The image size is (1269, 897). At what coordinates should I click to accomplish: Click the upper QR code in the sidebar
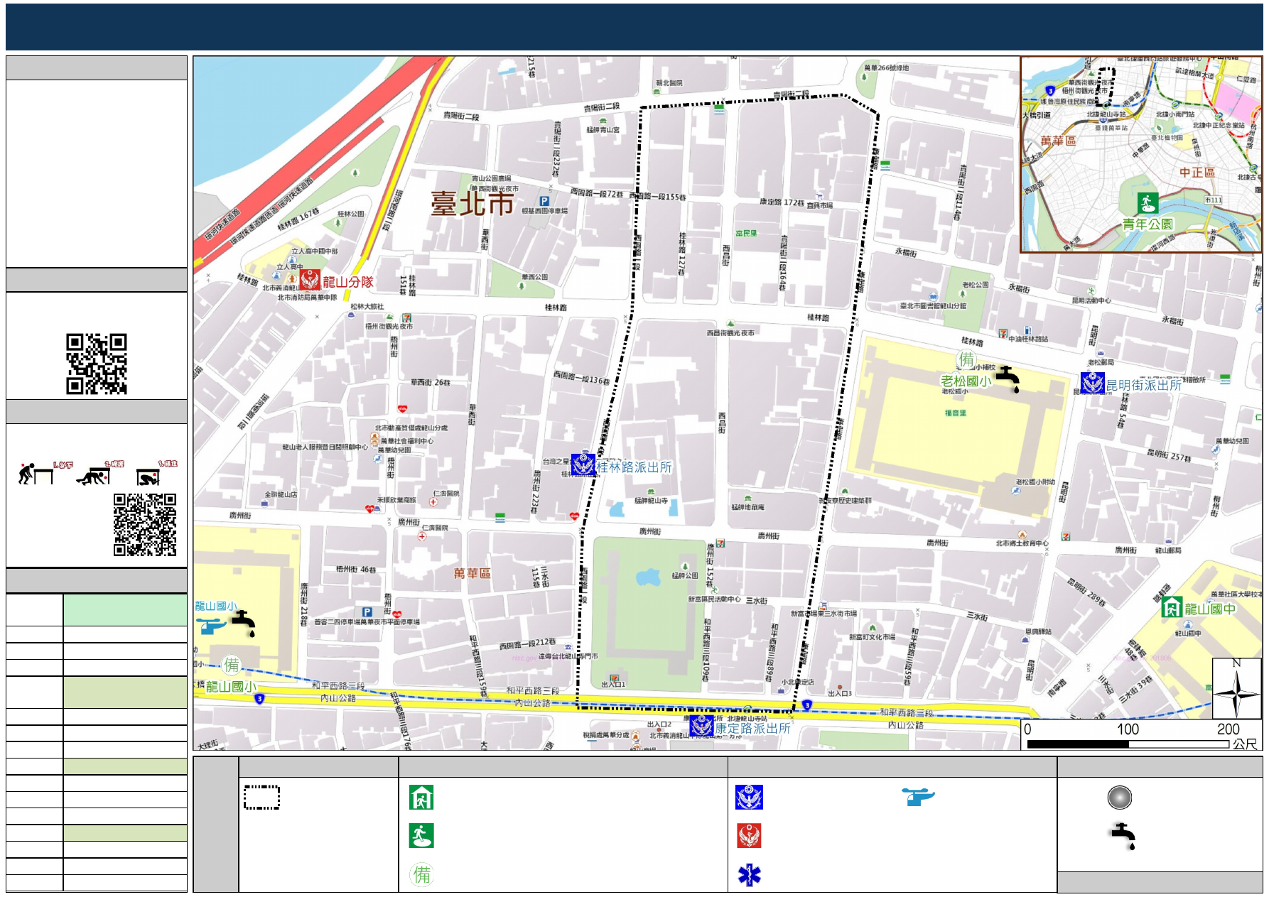point(97,364)
